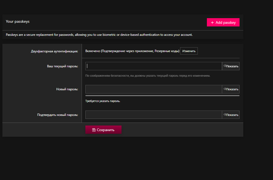Click the passkeys description text
The height and width of the screenshot is (180, 273).
pos(99,35)
